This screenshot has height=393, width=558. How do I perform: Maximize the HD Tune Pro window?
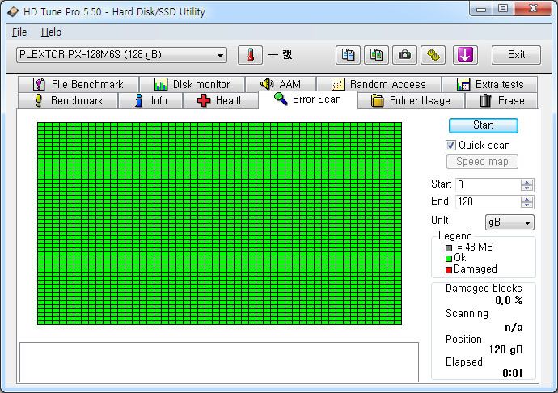tap(503, 9)
